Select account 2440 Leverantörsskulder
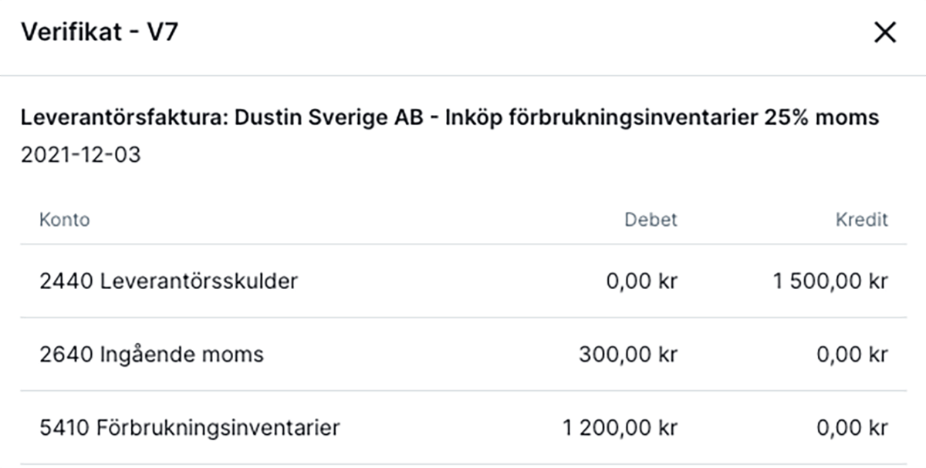The width and height of the screenshot is (926, 468). (x=168, y=281)
